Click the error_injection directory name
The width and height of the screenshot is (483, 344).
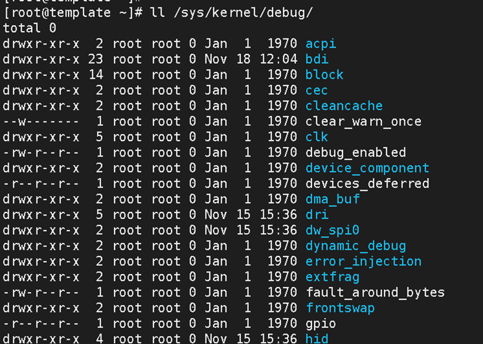click(363, 262)
